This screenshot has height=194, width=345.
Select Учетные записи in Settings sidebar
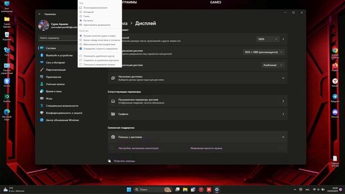click(52, 84)
